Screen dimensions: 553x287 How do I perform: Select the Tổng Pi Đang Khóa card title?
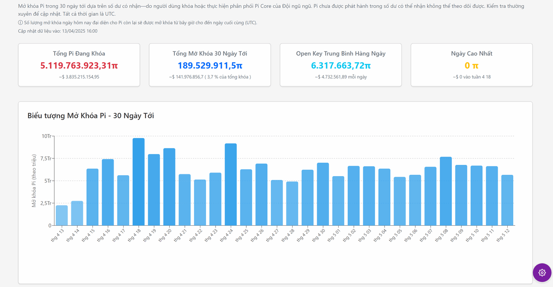[79, 54]
